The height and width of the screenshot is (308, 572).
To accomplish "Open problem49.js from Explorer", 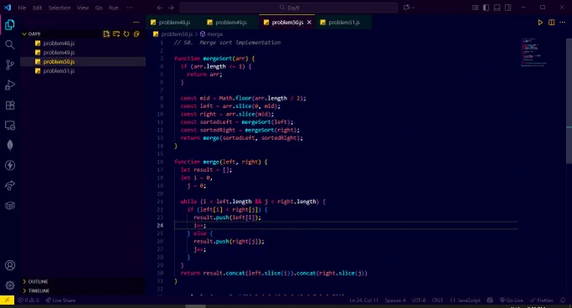I will (x=83, y=52).
